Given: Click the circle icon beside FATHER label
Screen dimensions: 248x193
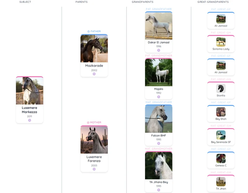Looking at the screenshot, I should pyautogui.click(x=89, y=32).
